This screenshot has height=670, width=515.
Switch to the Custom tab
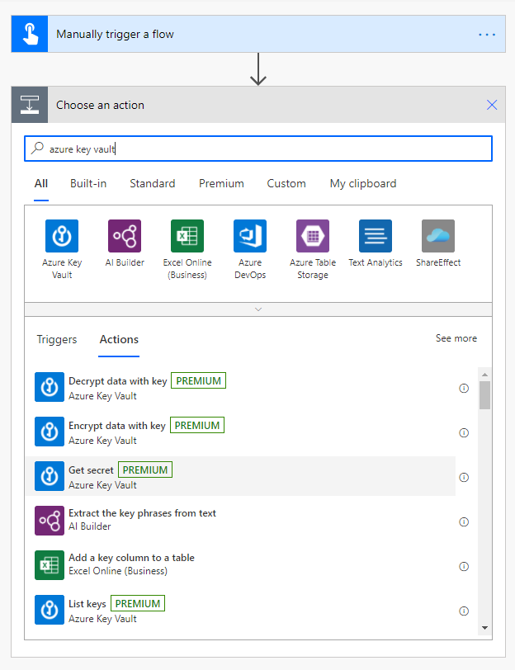[286, 184]
